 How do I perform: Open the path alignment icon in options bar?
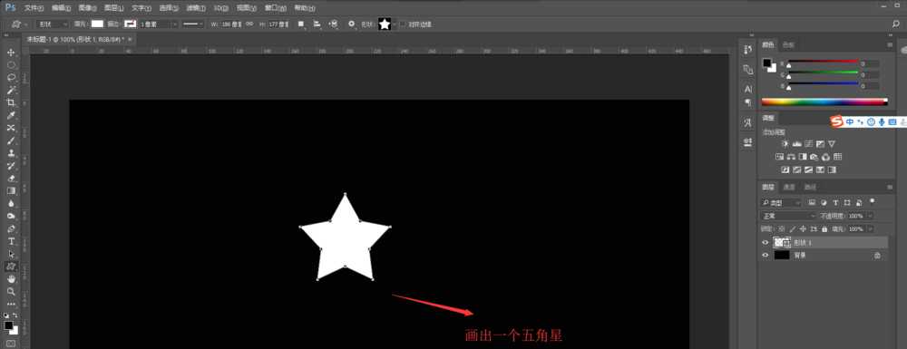317,24
